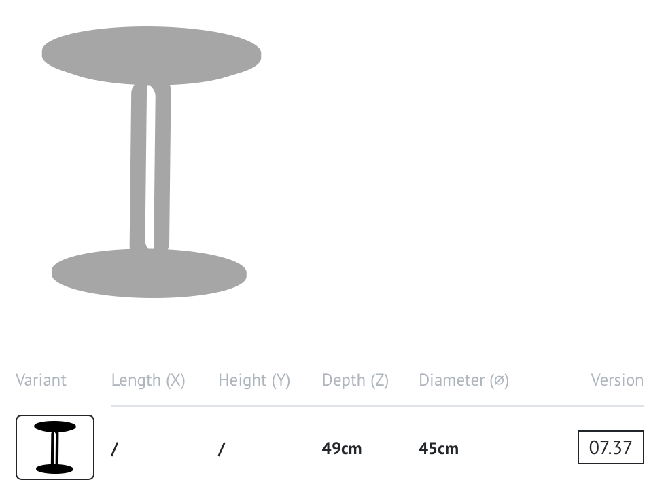Open version 07.37 box

click(x=610, y=447)
